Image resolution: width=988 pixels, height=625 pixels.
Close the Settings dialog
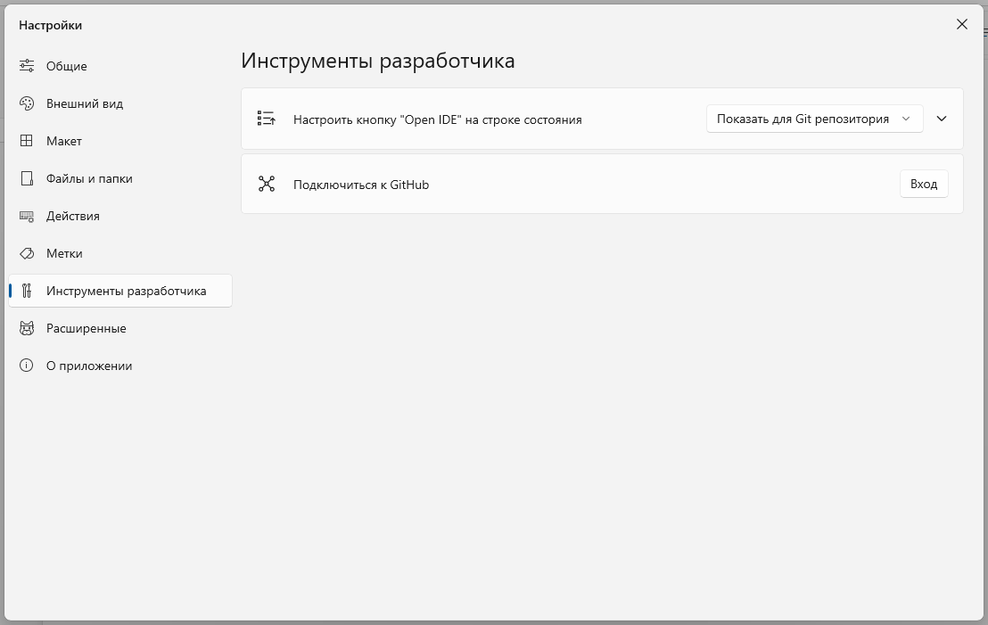point(961,24)
